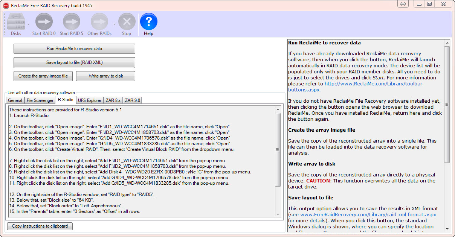The height and width of the screenshot is (237, 455).
Task: Click help pane scroll down arrow
Action: (x=447, y=228)
